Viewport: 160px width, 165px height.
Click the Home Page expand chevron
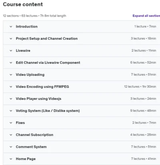pos(11,159)
